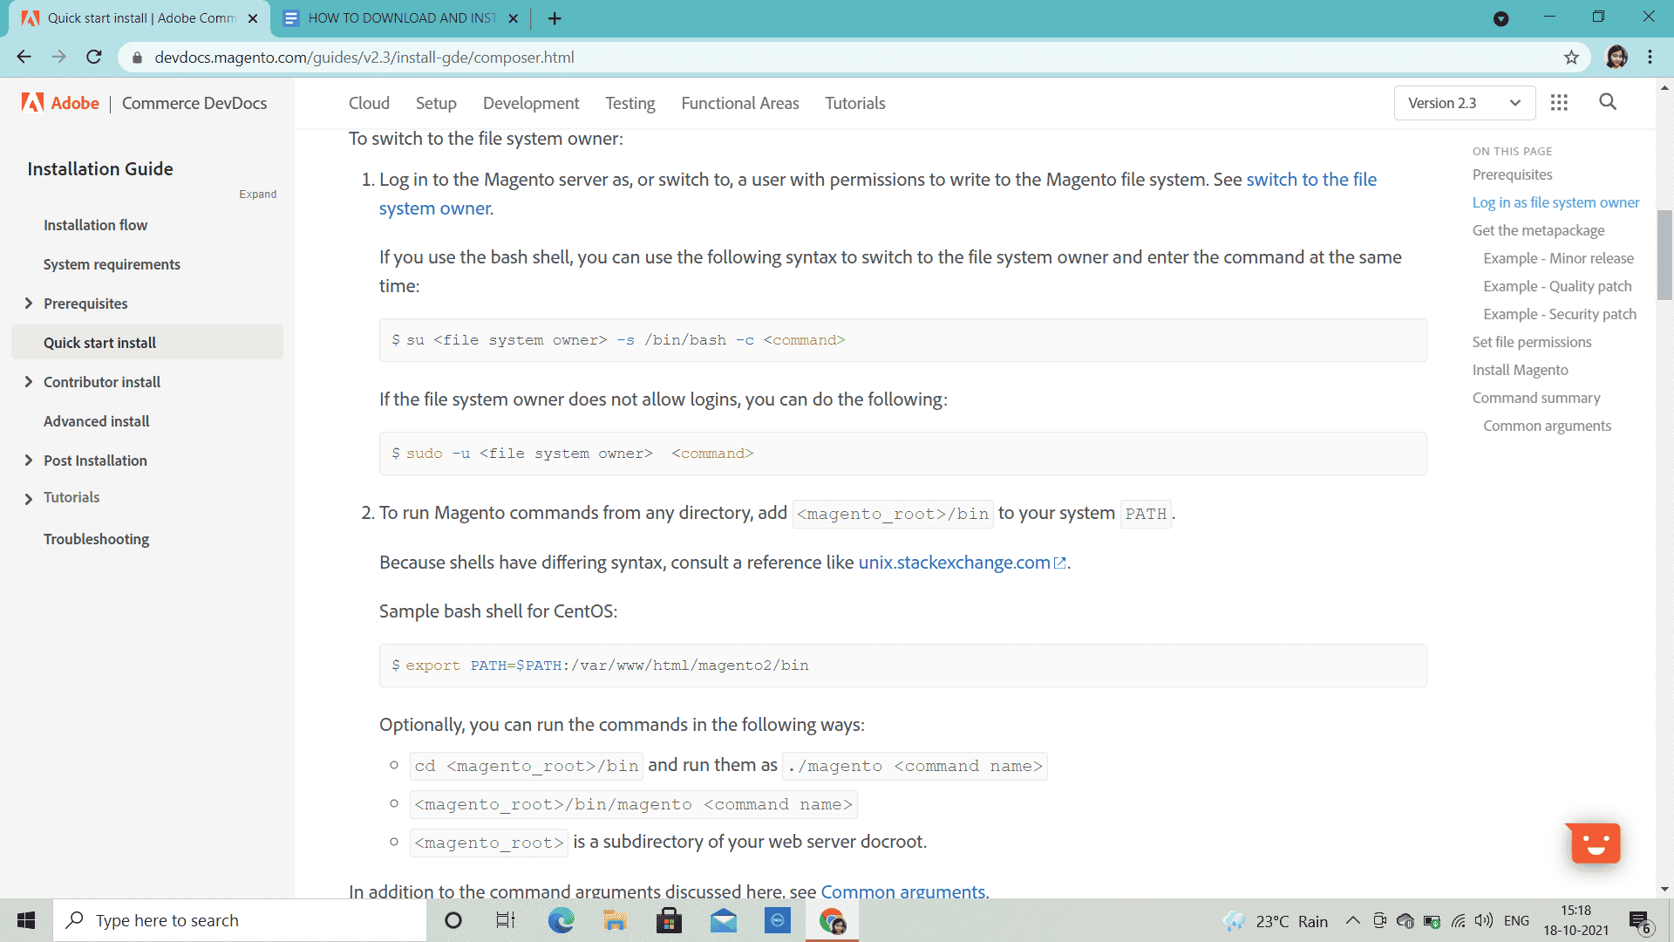Open the Windows Start menu
The width and height of the screenshot is (1674, 942).
point(26,920)
